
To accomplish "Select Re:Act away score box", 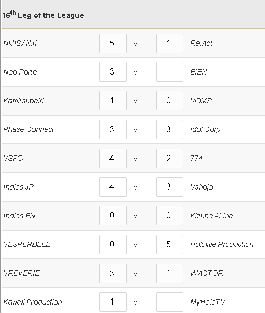I will pyautogui.click(x=170, y=43).
